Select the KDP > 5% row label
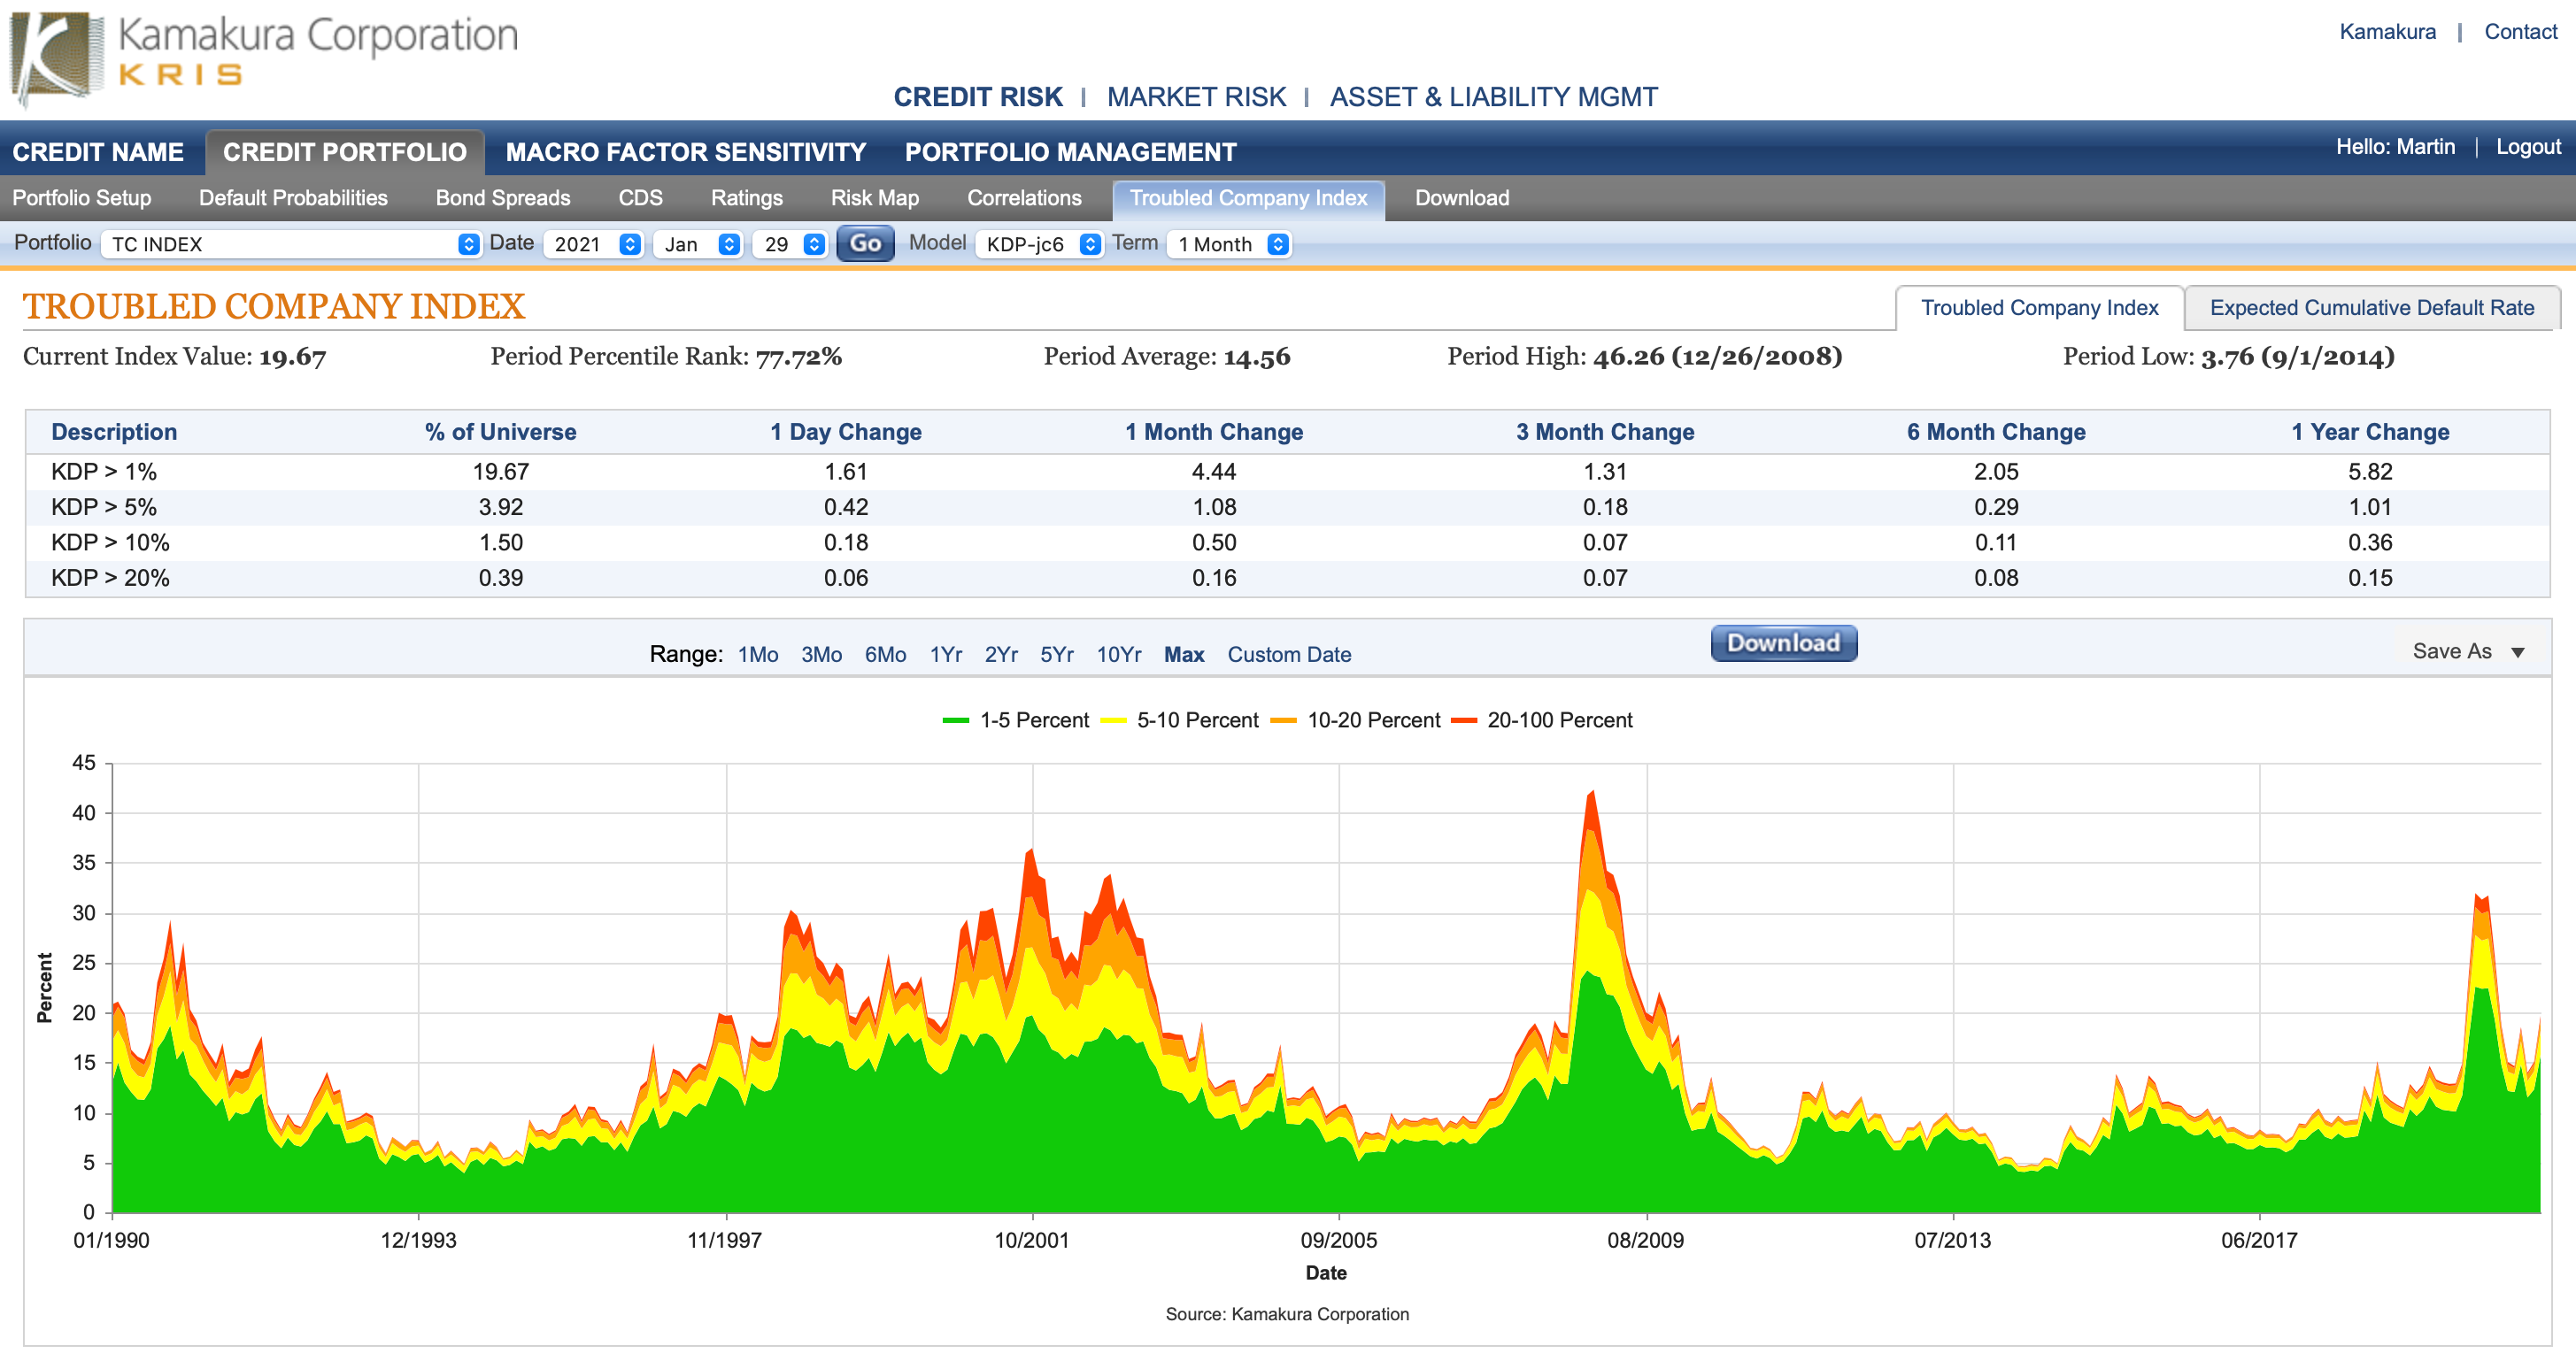The width and height of the screenshot is (2576, 1361). (x=104, y=507)
